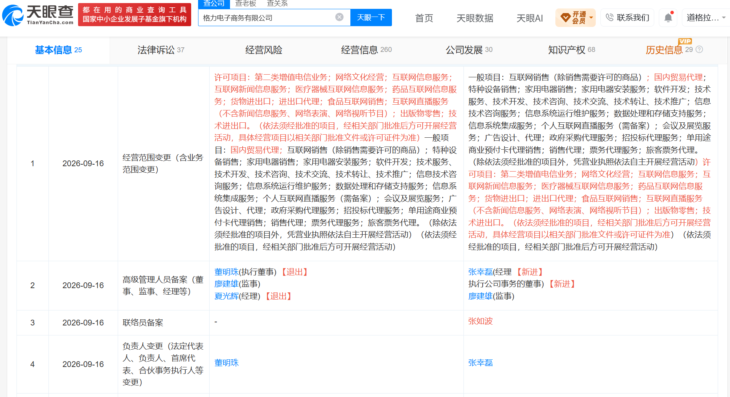
Task: Click 负责人变更 change item text
Action: tap(163, 364)
